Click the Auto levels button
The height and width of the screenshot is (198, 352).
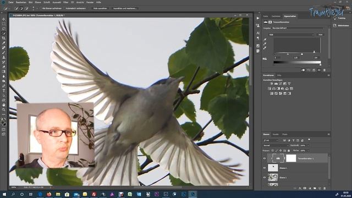[320, 35]
